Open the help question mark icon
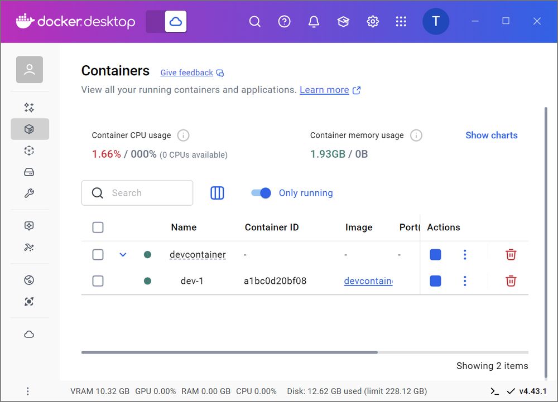 tap(285, 22)
